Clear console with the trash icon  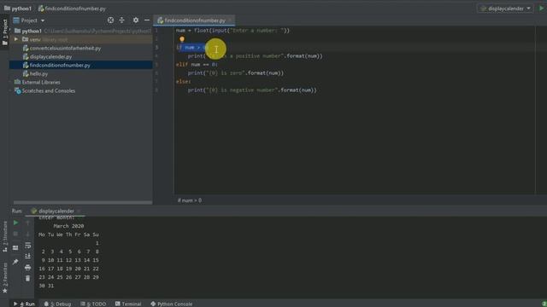28,279
